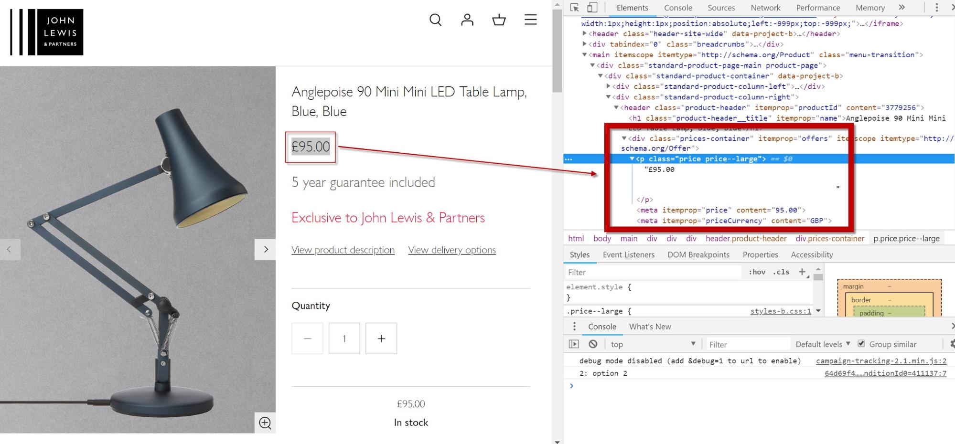Toggle the device toolbar icon
Viewport: 955px width, 444px height.
(592, 8)
